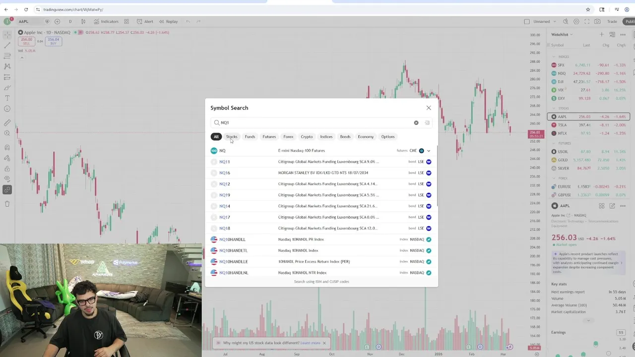Viewport: 635px width, 357px height.
Task: Open Watchlist advanced view icon
Action: (612, 34)
